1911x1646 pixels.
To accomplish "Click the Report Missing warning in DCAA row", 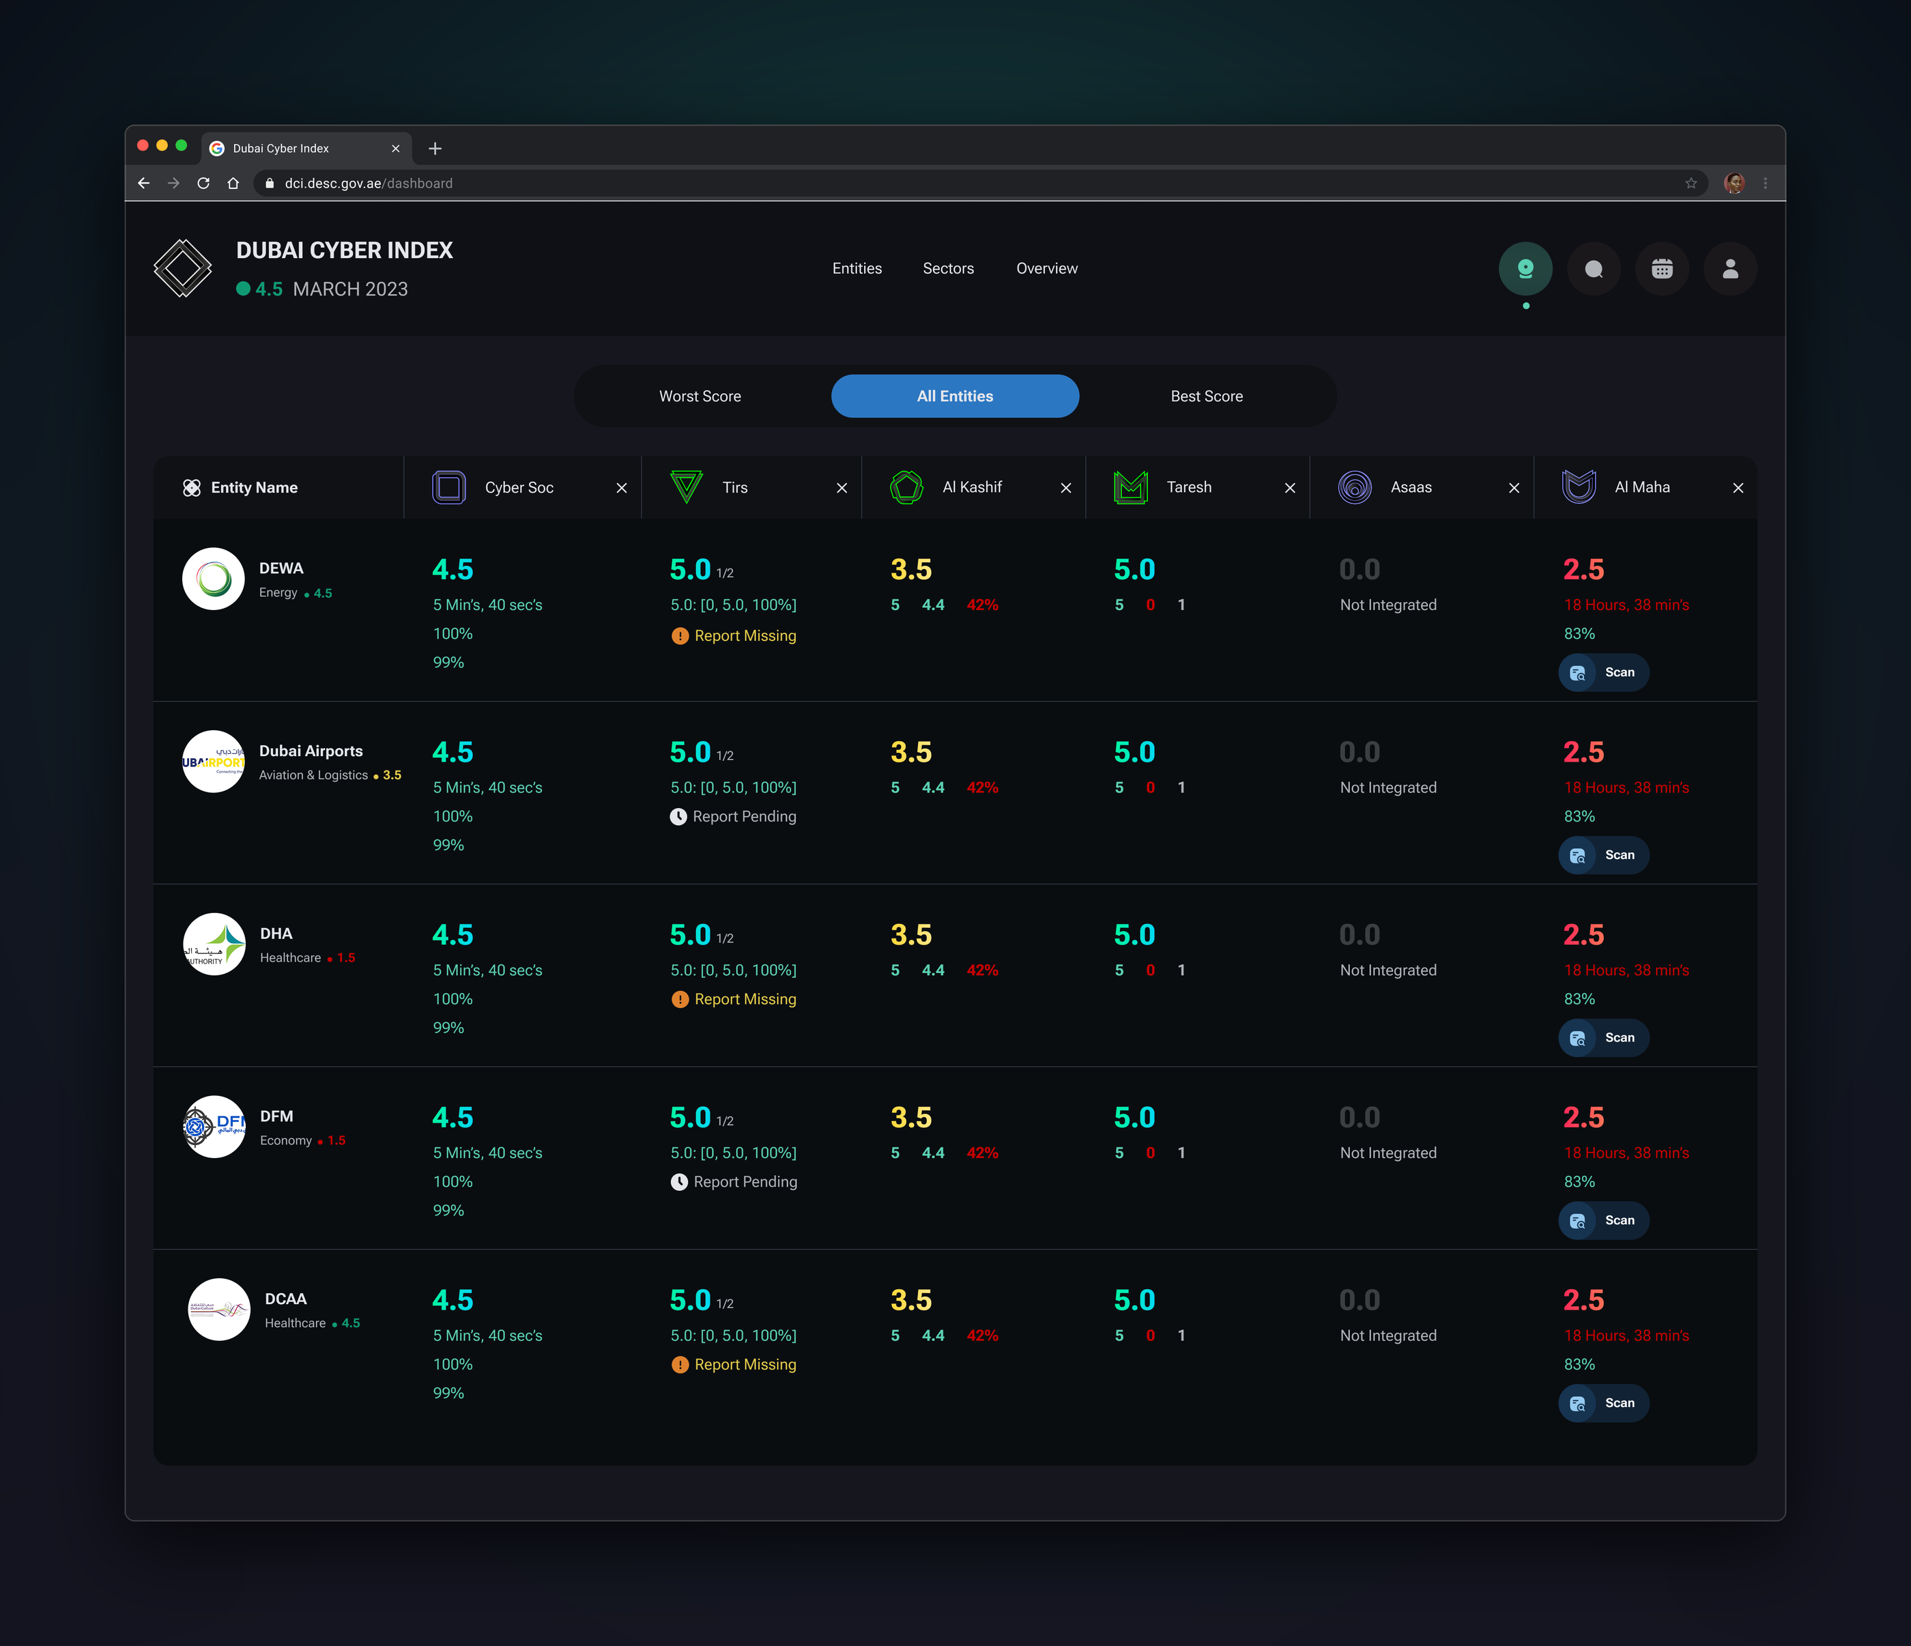I will click(734, 1364).
